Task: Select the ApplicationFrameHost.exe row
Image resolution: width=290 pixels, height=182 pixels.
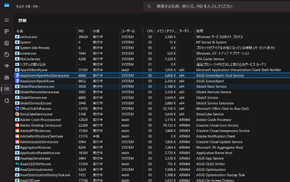Action: coord(152,153)
